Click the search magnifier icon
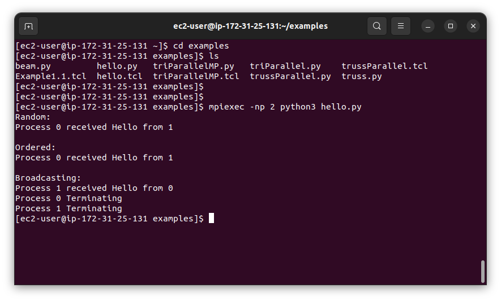501x301 pixels. pos(377,26)
